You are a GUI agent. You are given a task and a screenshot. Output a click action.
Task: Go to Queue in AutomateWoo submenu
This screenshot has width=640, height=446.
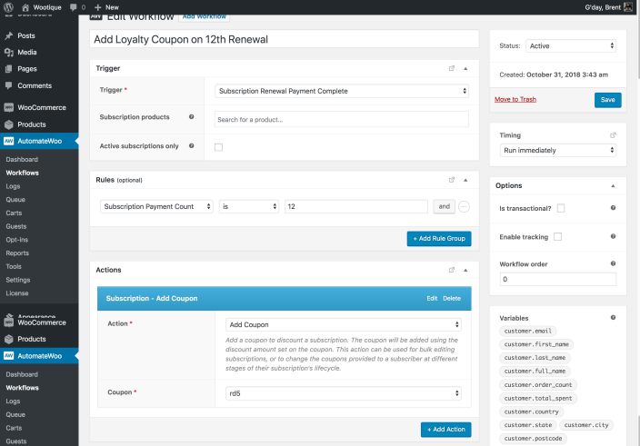tap(15, 199)
